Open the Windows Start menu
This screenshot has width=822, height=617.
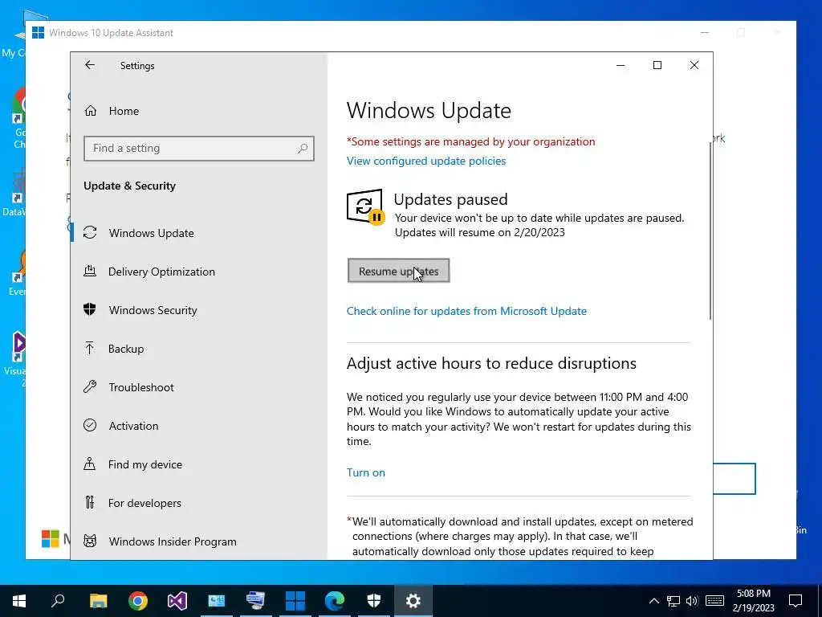(x=19, y=601)
